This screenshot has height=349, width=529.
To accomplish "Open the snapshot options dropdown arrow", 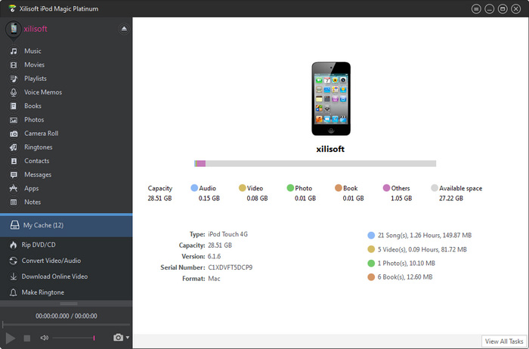I will (x=128, y=338).
